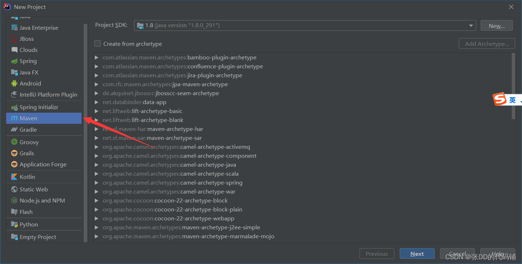Select camel-archetype-war row
The height and width of the screenshot is (264, 522).
(x=303, y=191)
